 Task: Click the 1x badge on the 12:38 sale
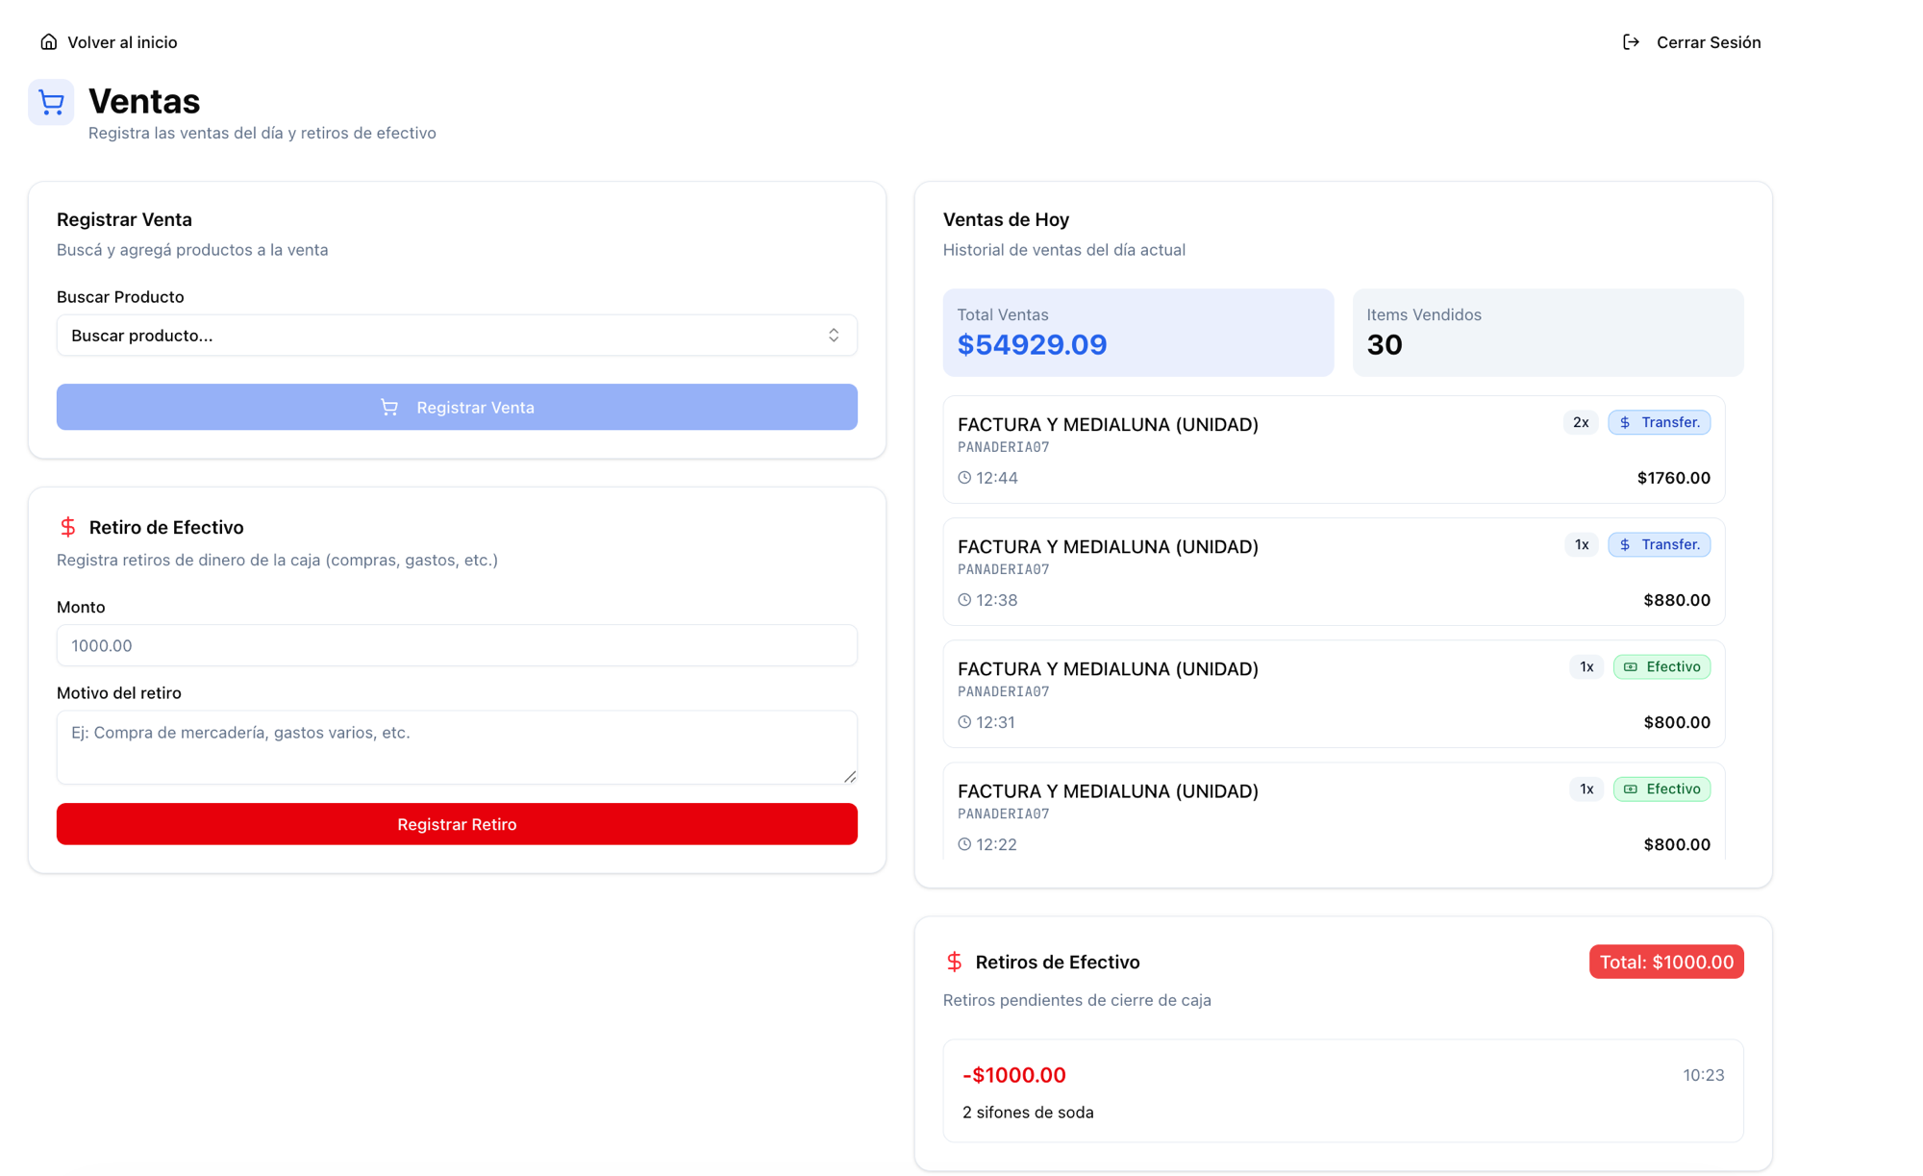point(1582,545)
